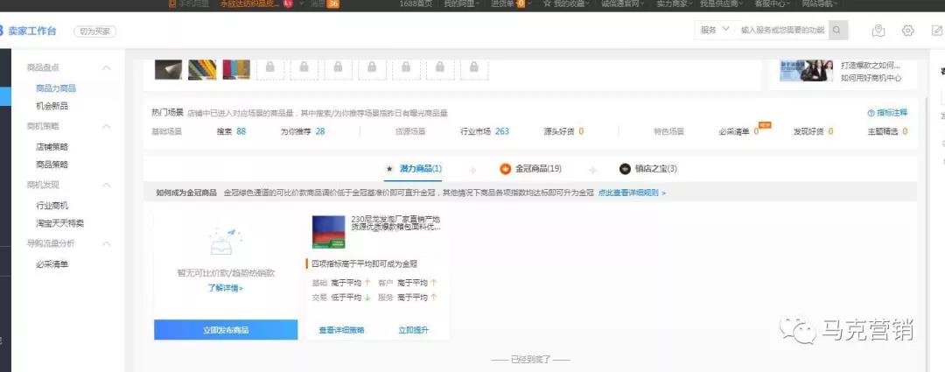Image resolution: width=945 pixels, height=372 pixels.
Task: Select 机会新品 in the sidebar
Action: (52, 106)
